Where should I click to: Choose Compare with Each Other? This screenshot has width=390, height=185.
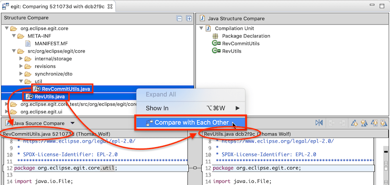(191, 123)
